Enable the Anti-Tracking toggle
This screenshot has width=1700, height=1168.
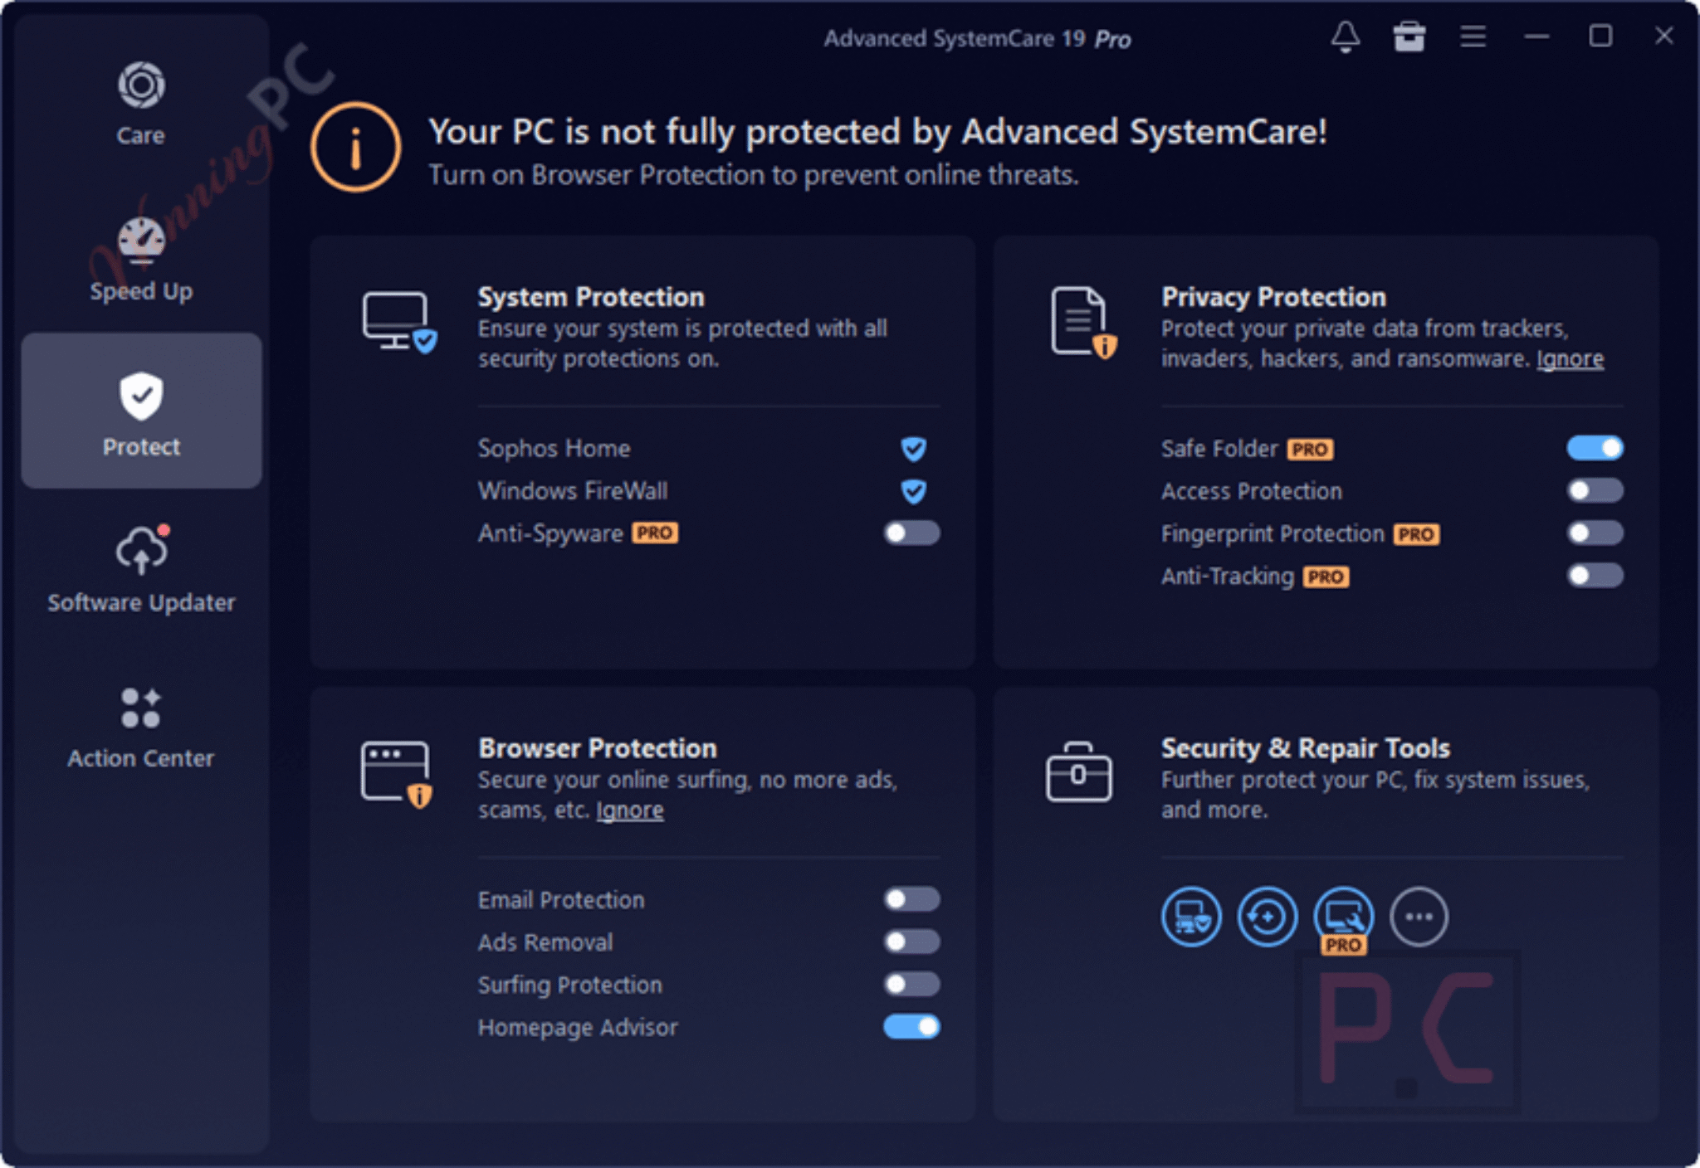1595,575
